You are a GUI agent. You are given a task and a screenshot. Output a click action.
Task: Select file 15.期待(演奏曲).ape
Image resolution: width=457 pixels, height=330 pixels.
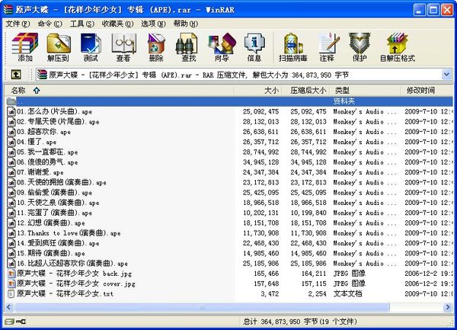pyautogui.click(x=51, y=253)
